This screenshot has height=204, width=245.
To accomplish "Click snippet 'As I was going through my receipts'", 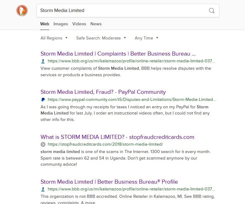I will pyautogui.click(x=125, y=113).
